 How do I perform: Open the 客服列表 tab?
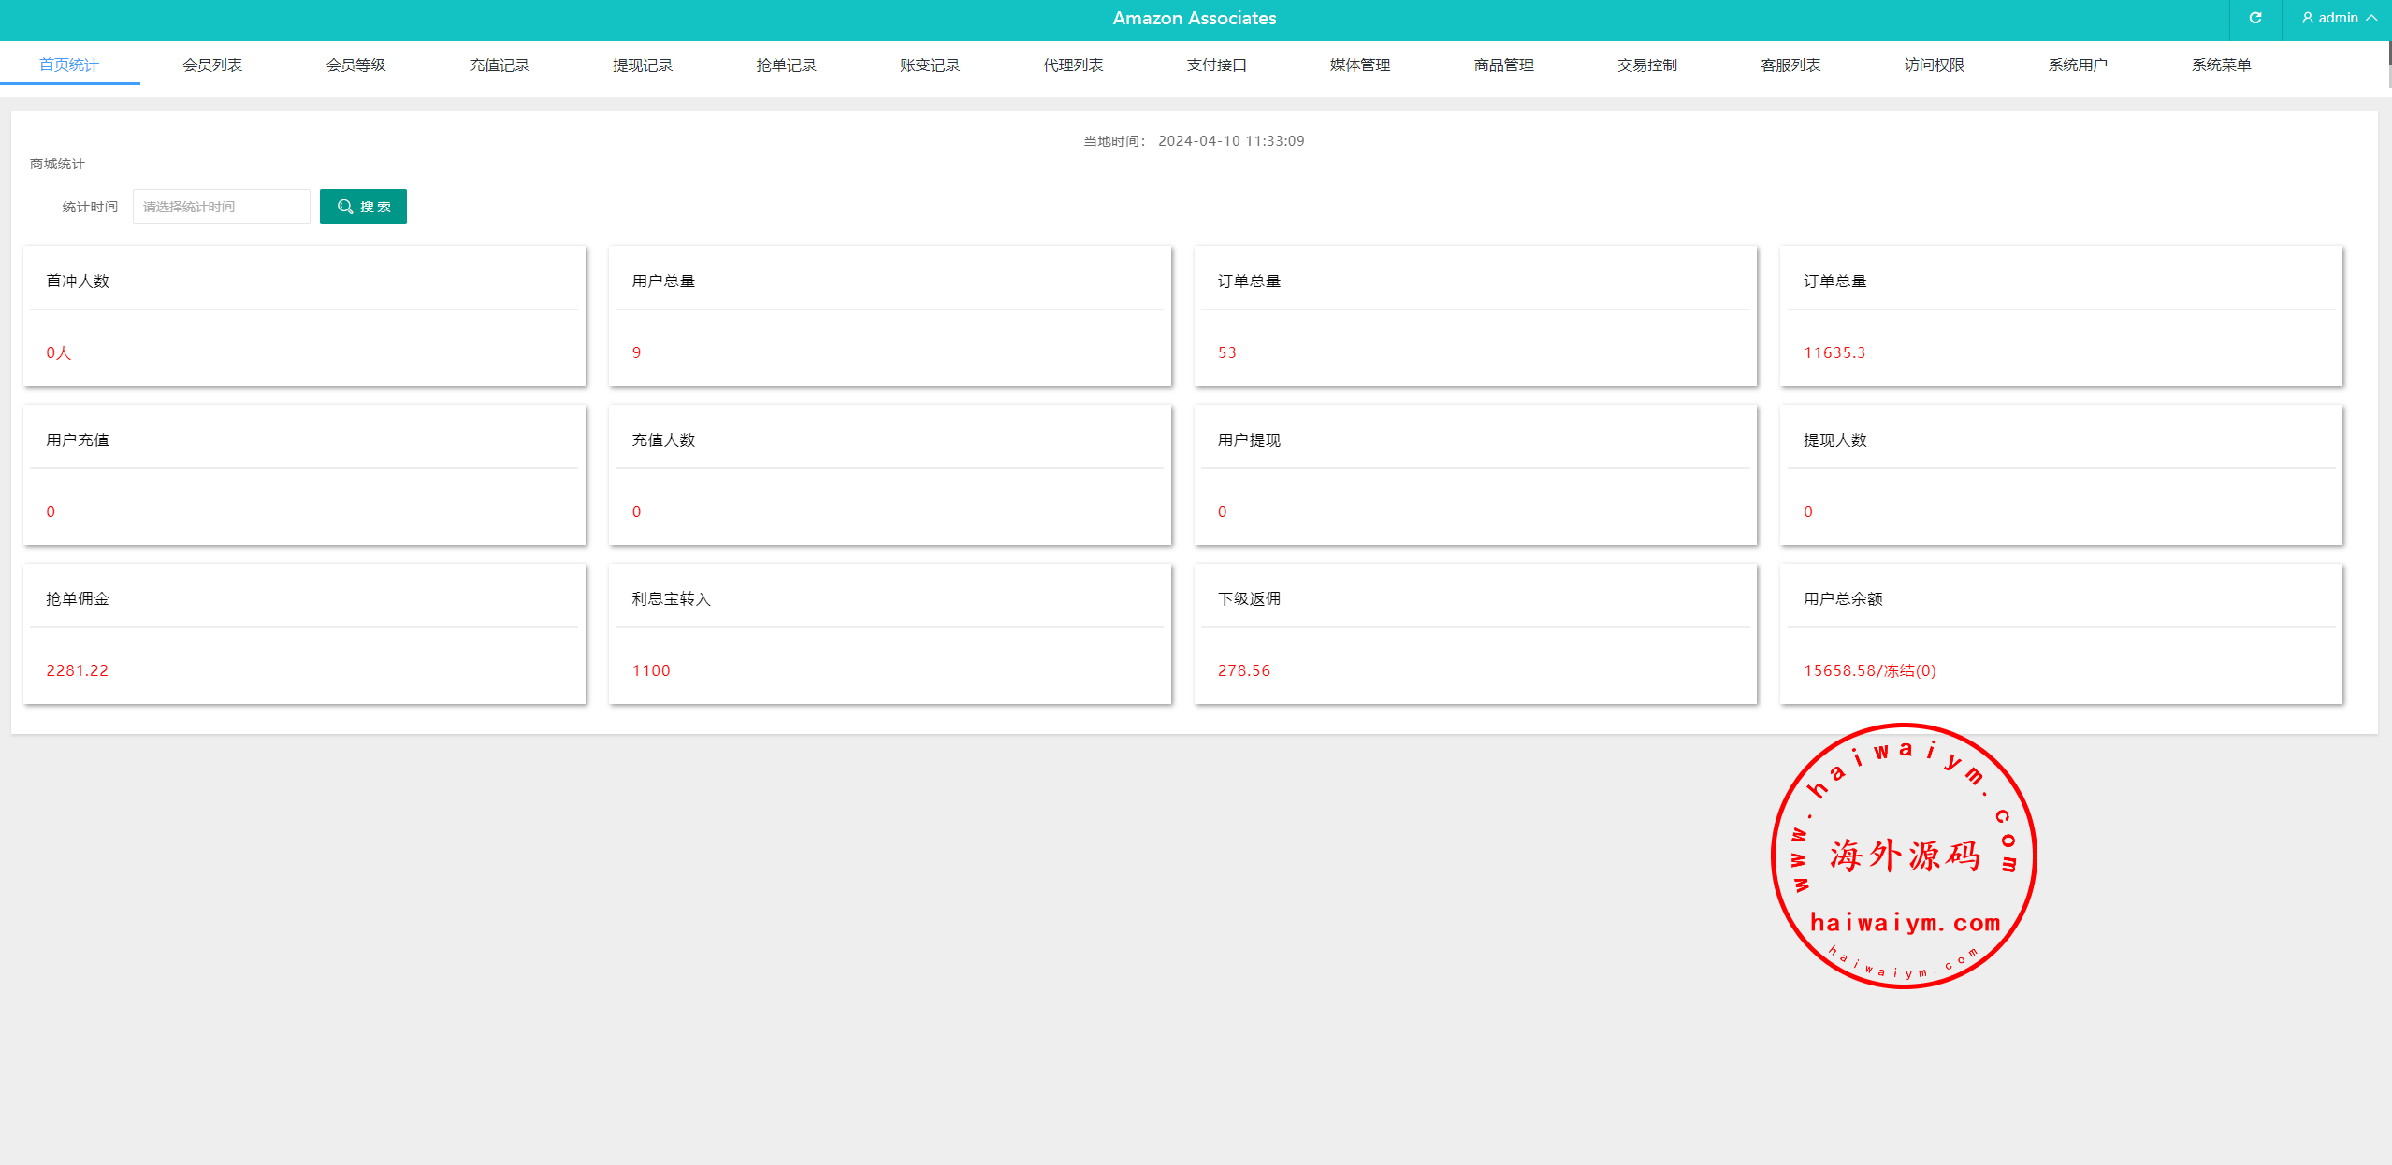pyautogui.click(x=1790, y=65)
